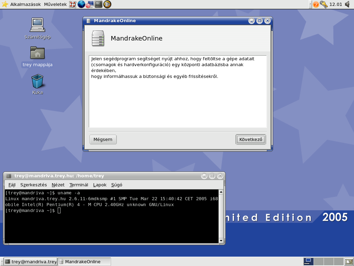Viewport: 354px width, 266px height.
Task: Click the active first workspace in pager
Action: click(308, 261)
